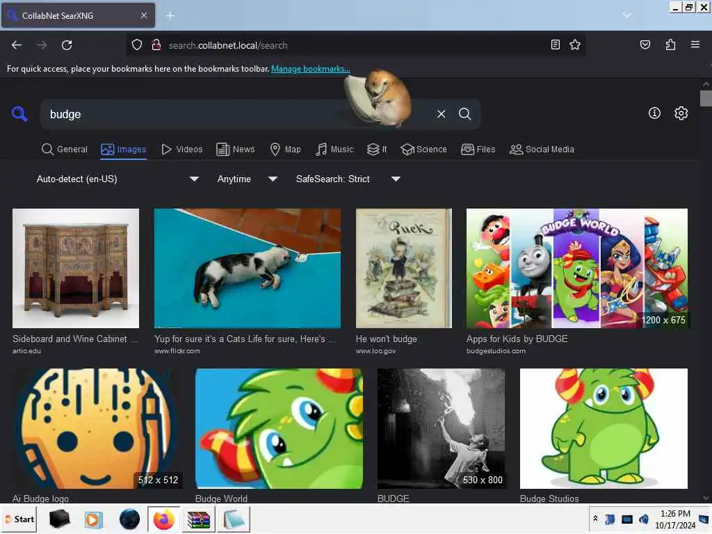Image resolution: width=712 pixels, height=534 pixels.
Task: Launch the media player taskbar icon
Action: coord(94,519)
